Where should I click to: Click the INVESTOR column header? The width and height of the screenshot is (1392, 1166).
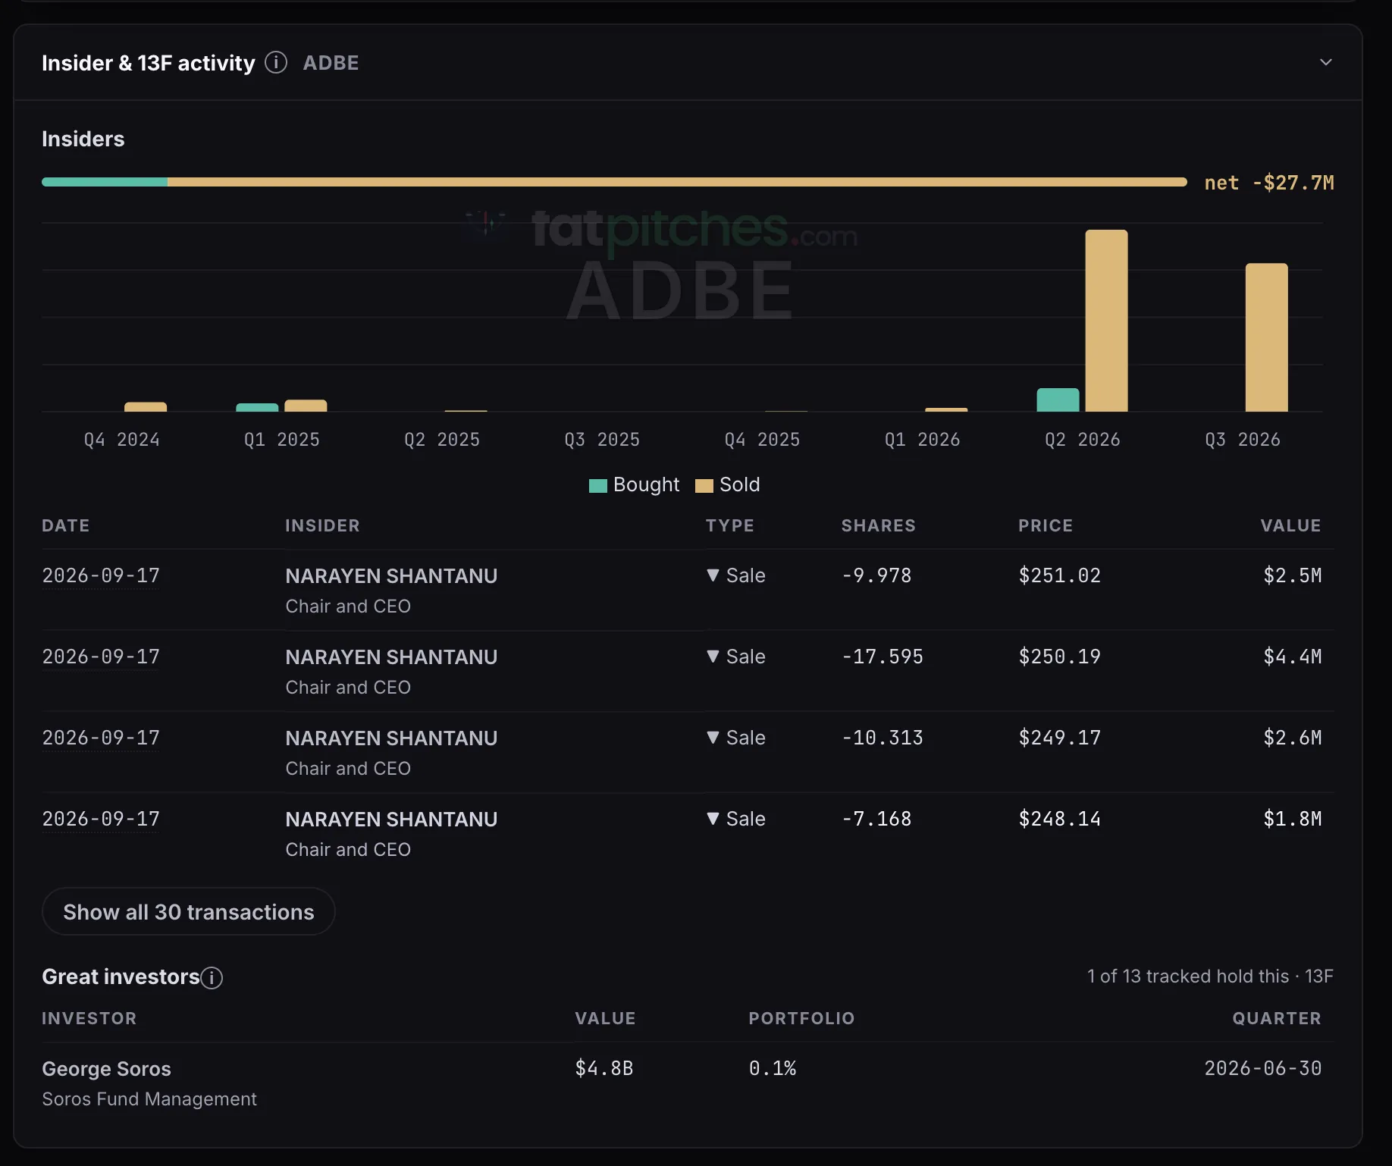89,1018
